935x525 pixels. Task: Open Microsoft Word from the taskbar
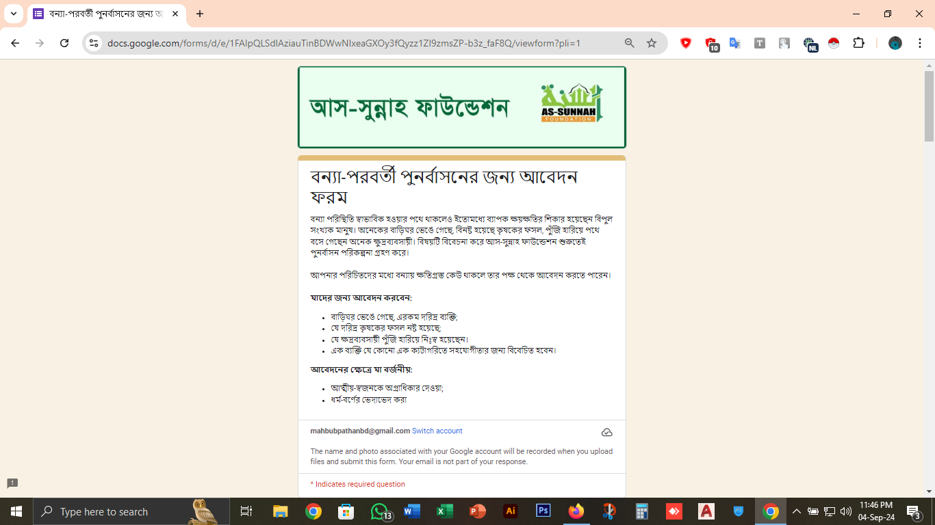tap(412, 511)
